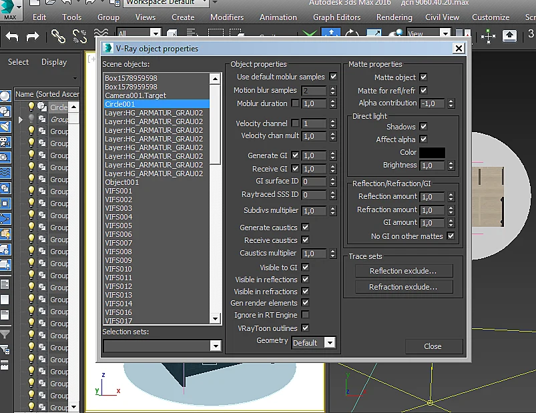This screenshot has height=413, width=536.
Task: Open the Selection sets dropdown
Action: [x=216, y=346]
